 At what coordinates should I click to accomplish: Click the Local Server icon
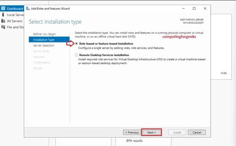click(x=3, y=15)
